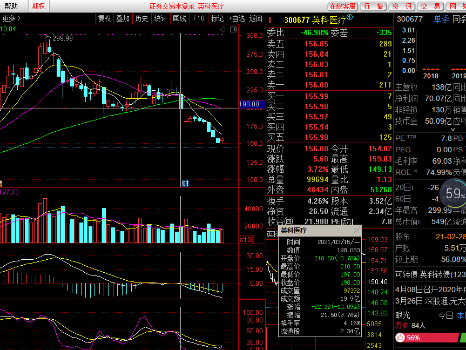Click the 2018 label on the bar chart

tap(431, 76)
